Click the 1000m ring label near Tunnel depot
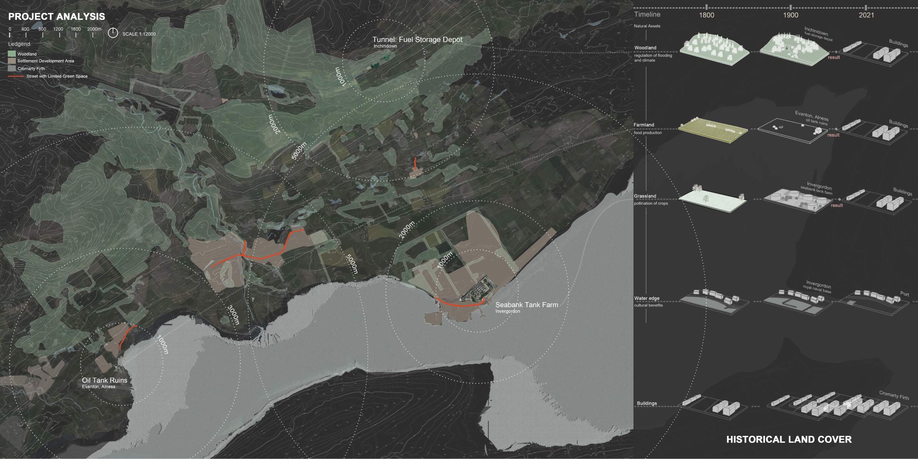This screenshot has height=459, width=918. (340, 76)
